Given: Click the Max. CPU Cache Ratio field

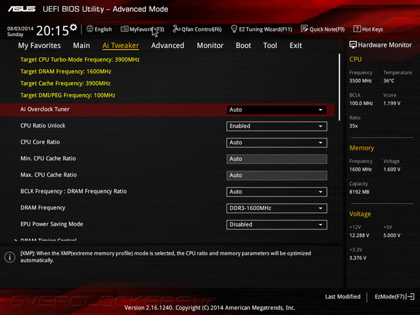Looking at the screenshot, I should tap(277, 175).
